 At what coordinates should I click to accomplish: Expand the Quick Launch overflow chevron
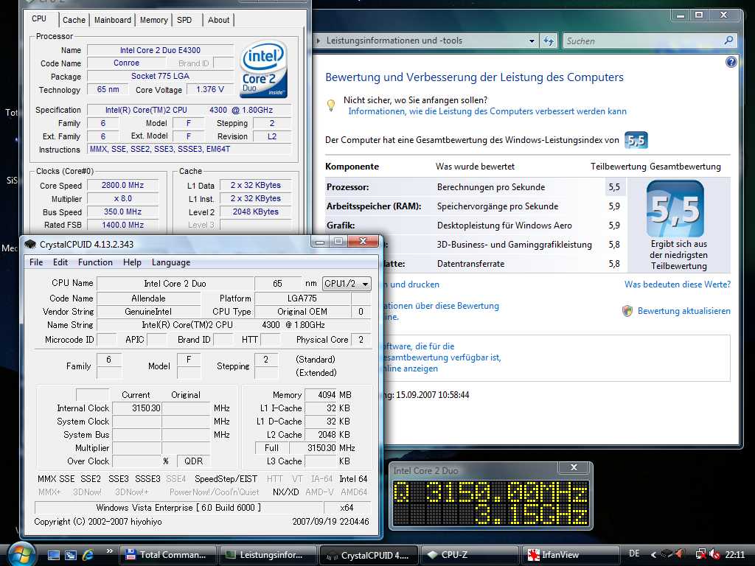(x=110, y=551)
